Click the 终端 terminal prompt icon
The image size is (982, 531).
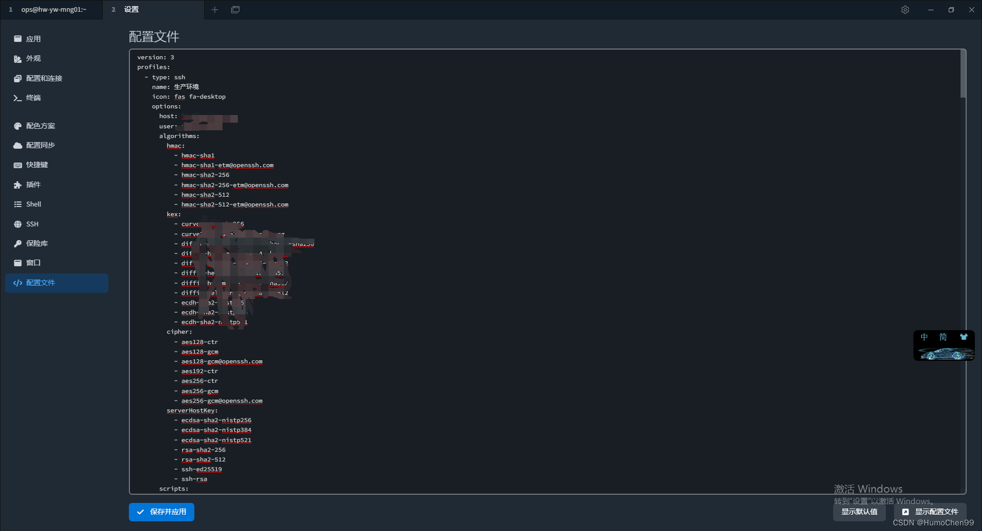click(x=17, y=98)
